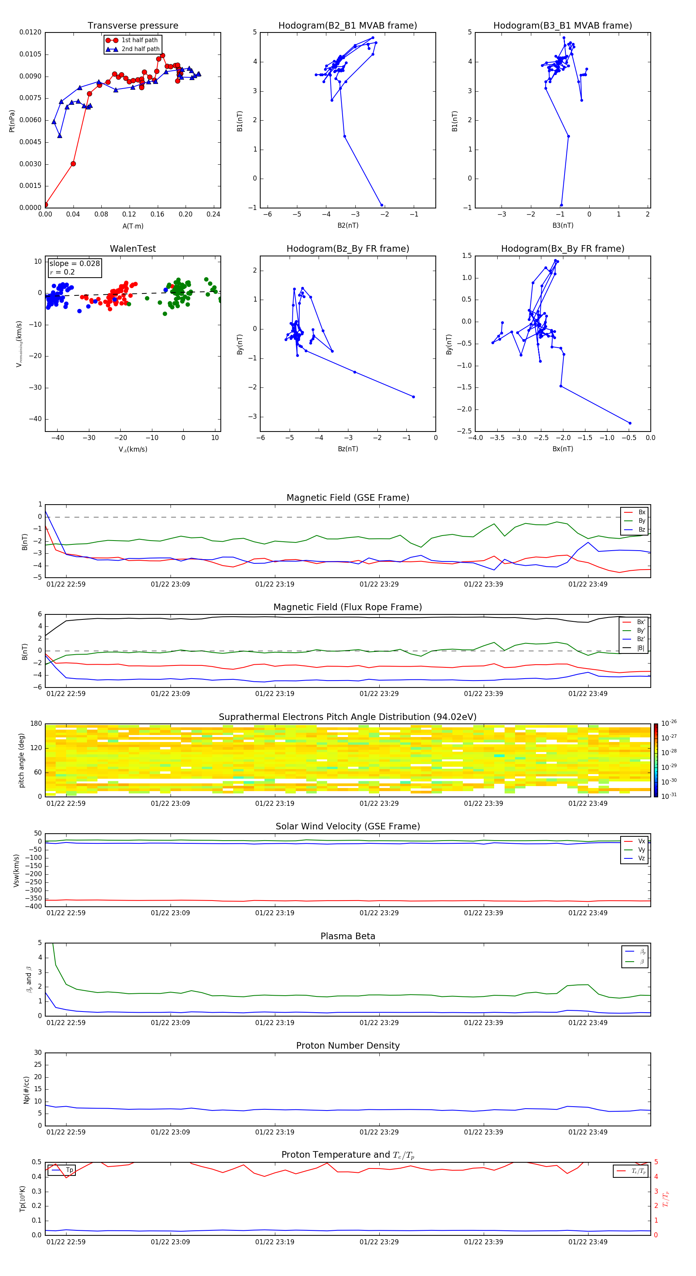Click the 'Magnetic Field (Flux Rope Frame)' title
Screen dimensions: 696x1276
click(x=348, y=607)
